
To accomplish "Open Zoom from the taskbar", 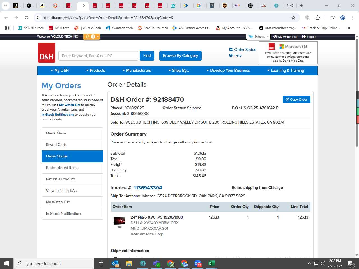I will click(198, 263).
